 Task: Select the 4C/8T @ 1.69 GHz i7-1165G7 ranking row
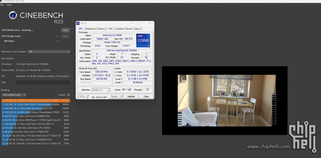pyautogui.click(x=36, y=144)
